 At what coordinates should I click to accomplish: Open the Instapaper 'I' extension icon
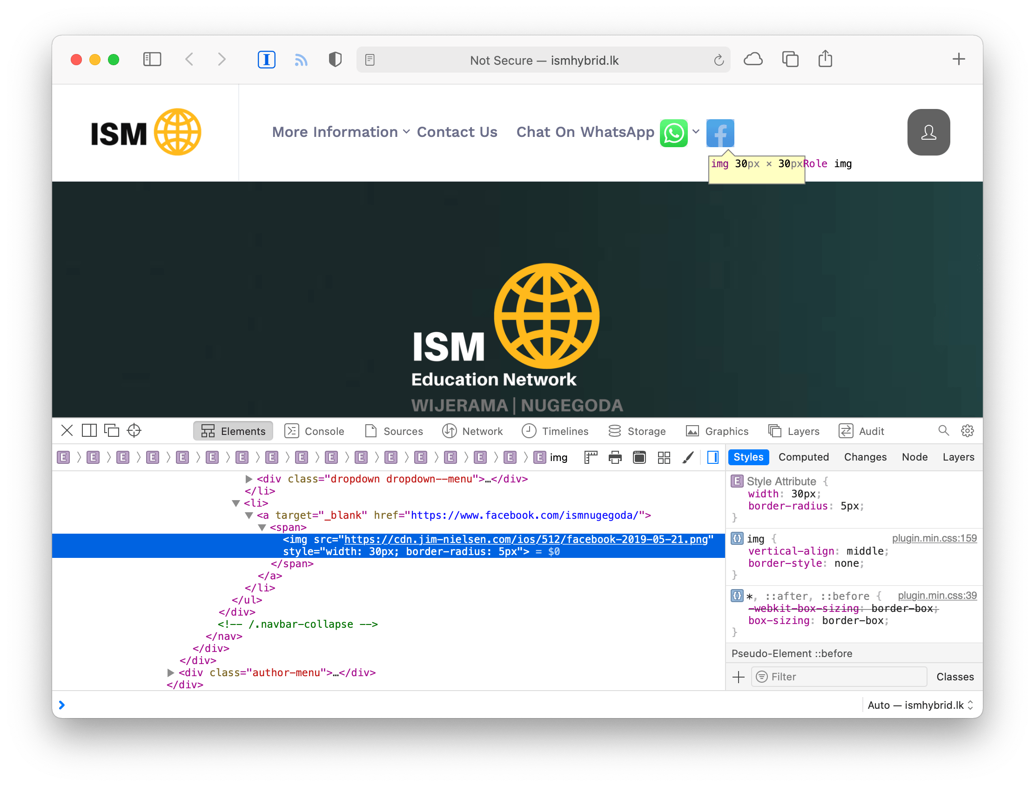[x=266, y=60]
